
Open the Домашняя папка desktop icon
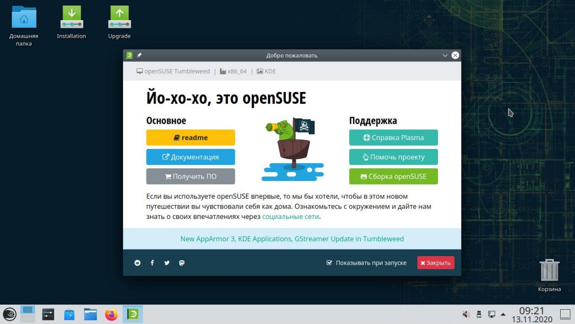pyautogui.click(x=24, y=26)
